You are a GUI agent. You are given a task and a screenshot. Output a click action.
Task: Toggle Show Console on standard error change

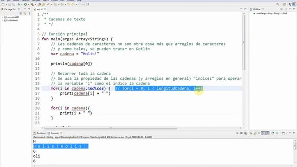click(267, 133)
